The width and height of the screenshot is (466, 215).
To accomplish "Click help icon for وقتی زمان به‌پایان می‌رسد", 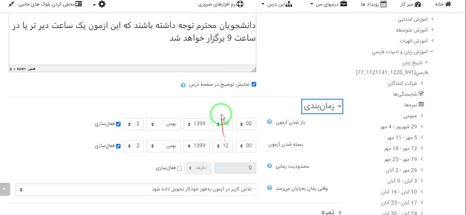I will pyautogui.click(x=270, y=188).
